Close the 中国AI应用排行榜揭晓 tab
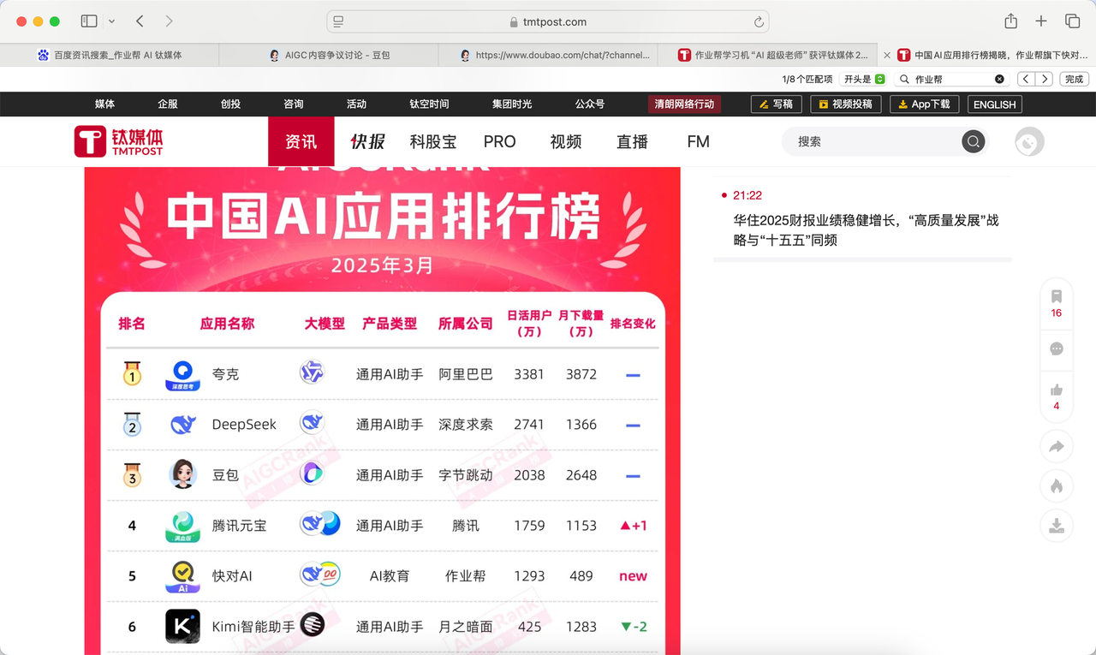This screenshot has height=655, width=1096. pos(887,55)
